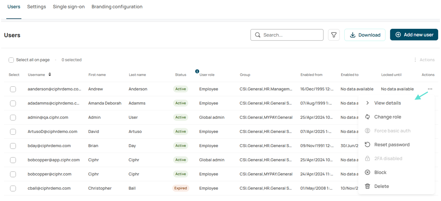Viewport: 441px width, 201px height.
Task: Select checkbox for bobcopper@ciphr.com row
Action: tap(13, 174)
